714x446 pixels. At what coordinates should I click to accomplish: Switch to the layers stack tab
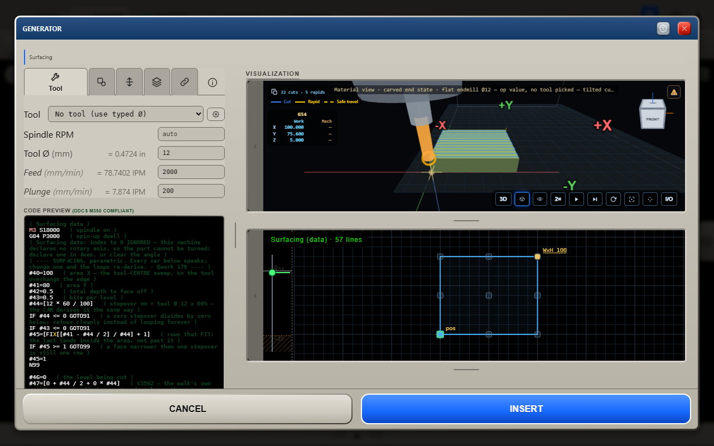(157, 82)
